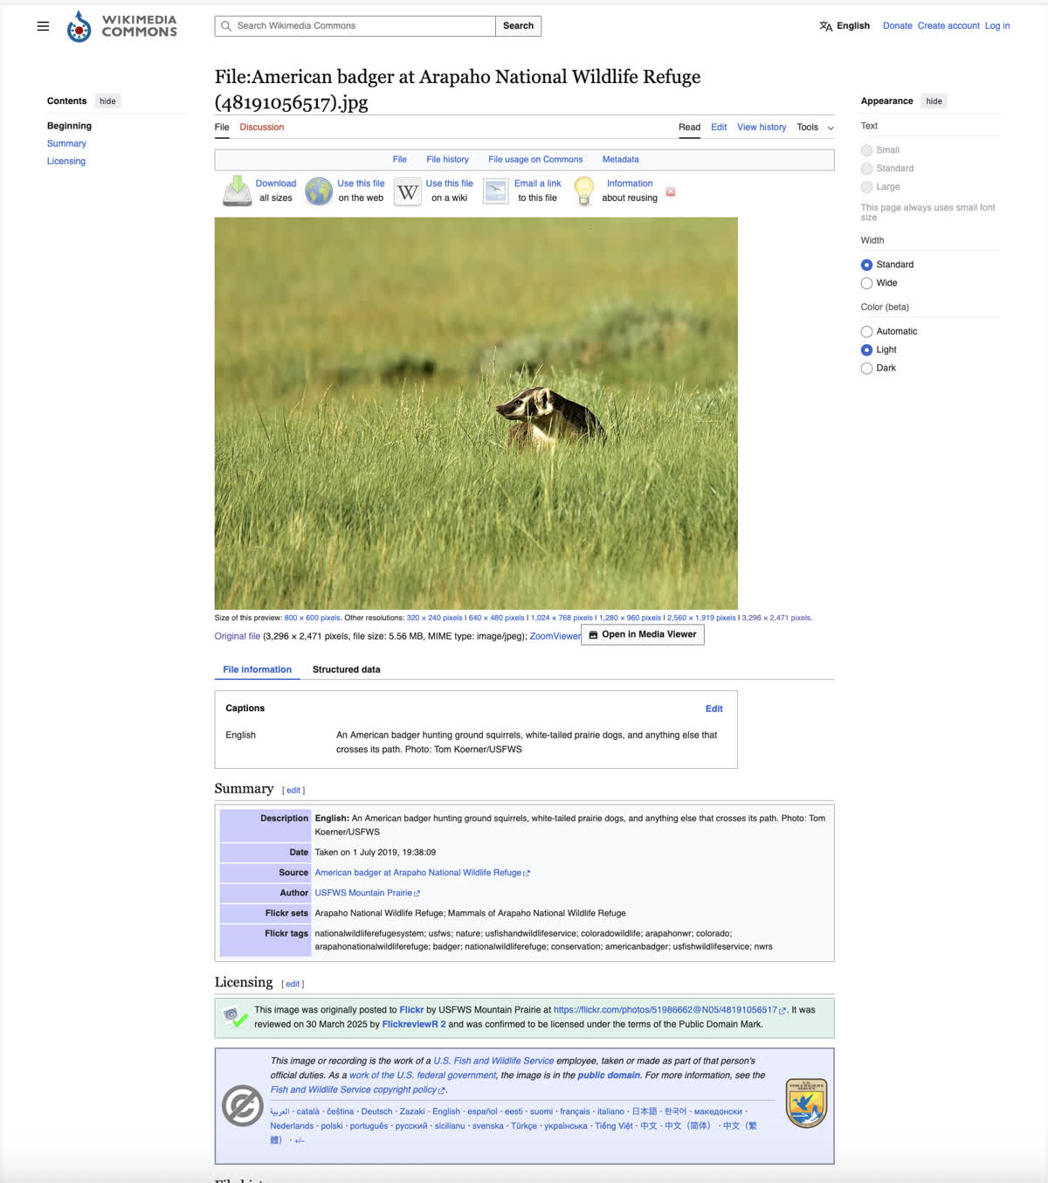Expand the Tools dropdown menu

point(815,128)
